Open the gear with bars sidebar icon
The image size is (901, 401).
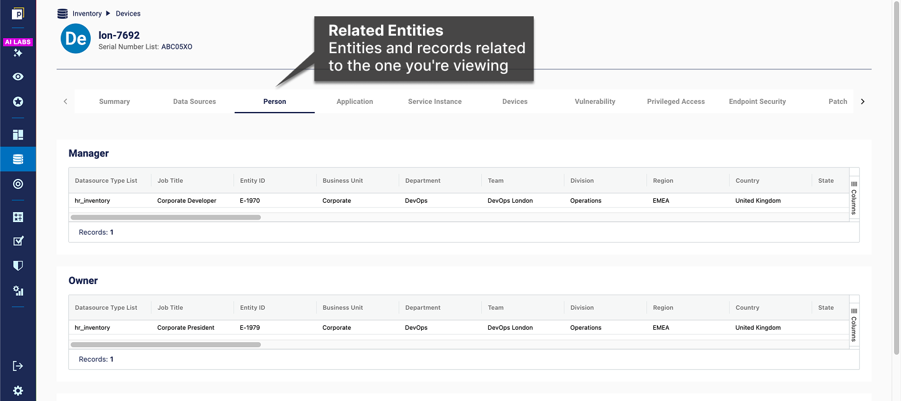pos(18,291)
